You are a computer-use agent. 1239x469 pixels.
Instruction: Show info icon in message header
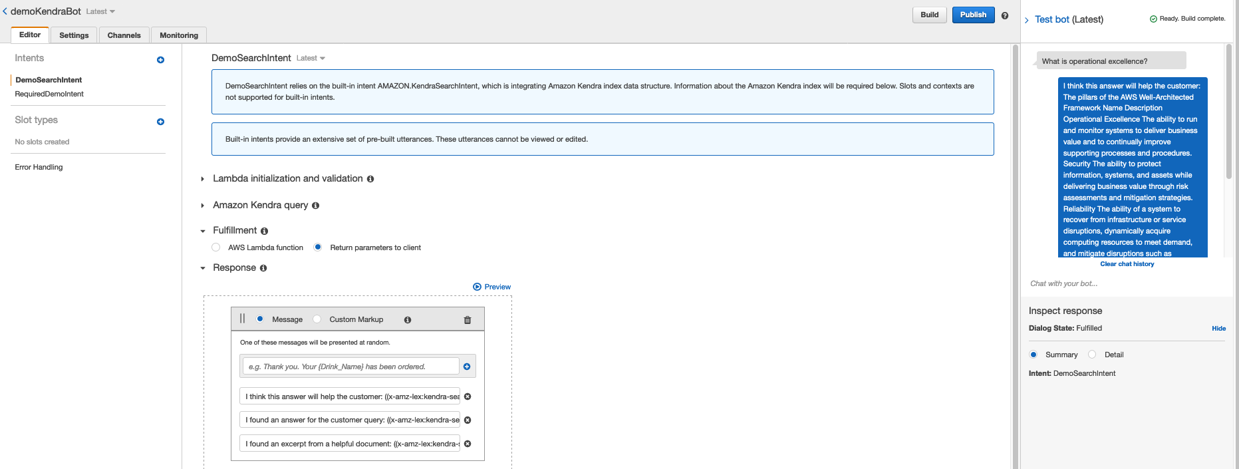click(408, 320)
